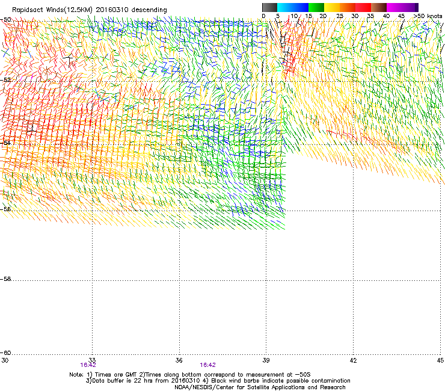This screenshot has width=445, height=391.
Task: Click the '-52' latitude axis label
Action: (5, 80)
